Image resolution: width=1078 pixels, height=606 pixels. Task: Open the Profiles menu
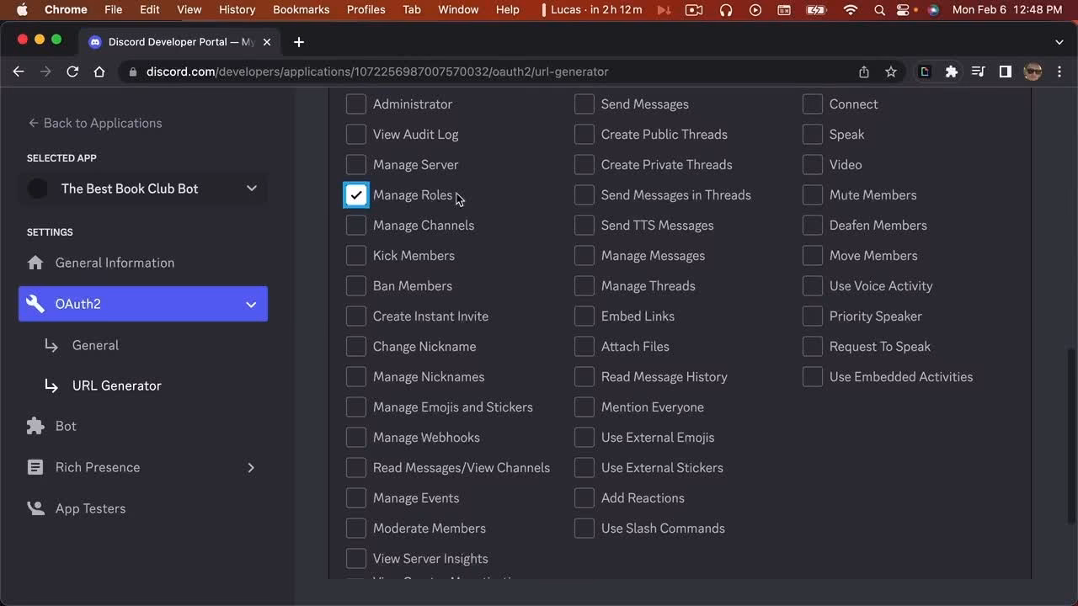[366, 10]
